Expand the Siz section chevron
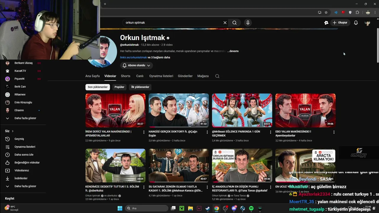This screenshot has height=213, width=379. 12,131
